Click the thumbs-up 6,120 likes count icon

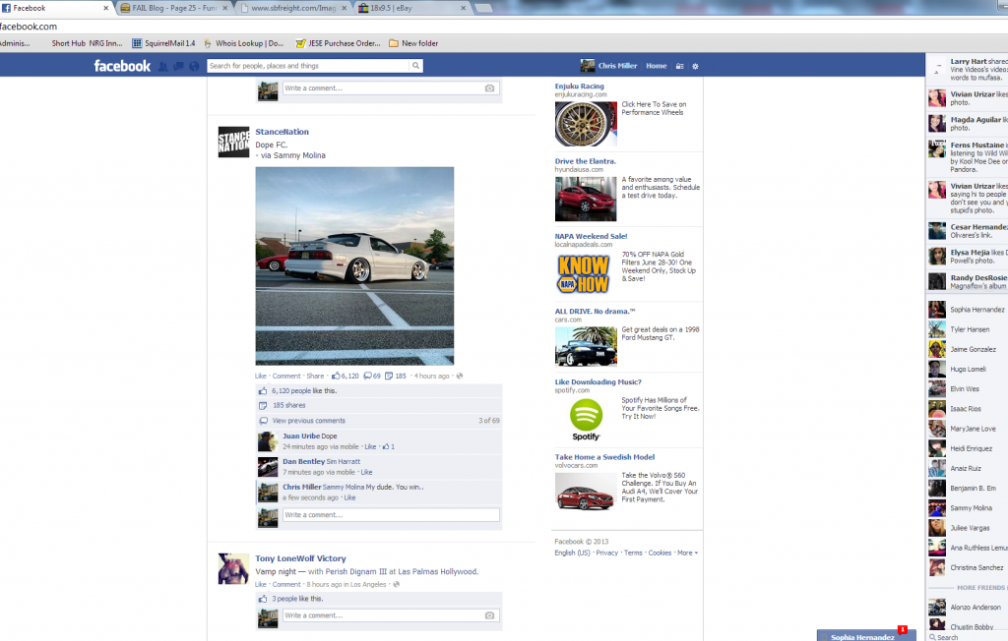pyautogui.click(x=335, y=376)
